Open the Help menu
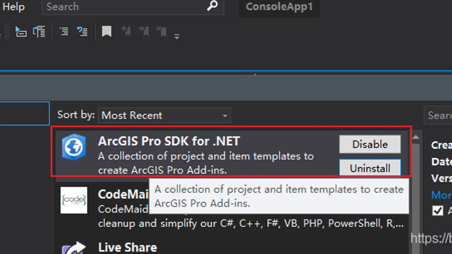Viewport: 452px width, 254px height. [x=13, y=7]
